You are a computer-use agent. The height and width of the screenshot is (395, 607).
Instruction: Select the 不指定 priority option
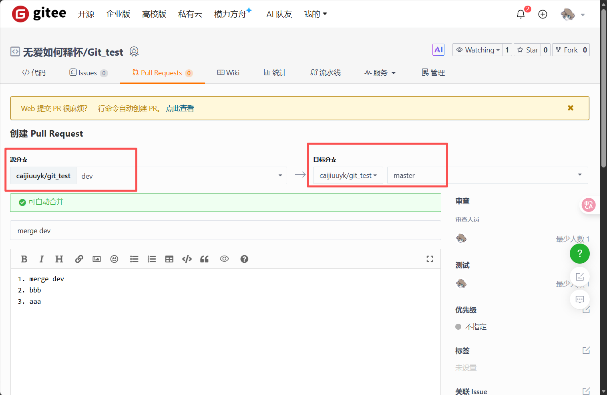(x=471, y=326)
